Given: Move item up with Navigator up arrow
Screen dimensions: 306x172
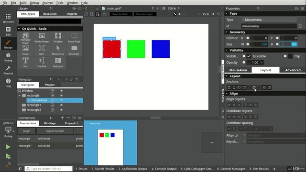Looking at the screenshot, I should pos(77,79).
